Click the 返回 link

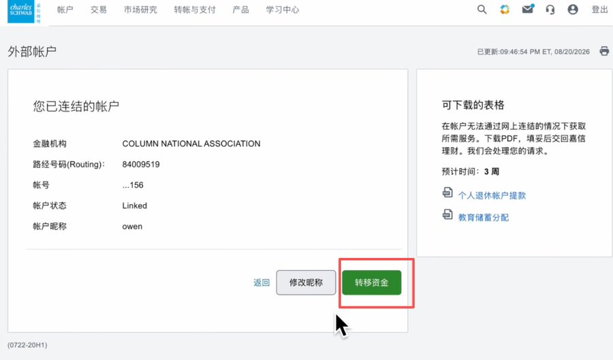(x=262, y=282)
